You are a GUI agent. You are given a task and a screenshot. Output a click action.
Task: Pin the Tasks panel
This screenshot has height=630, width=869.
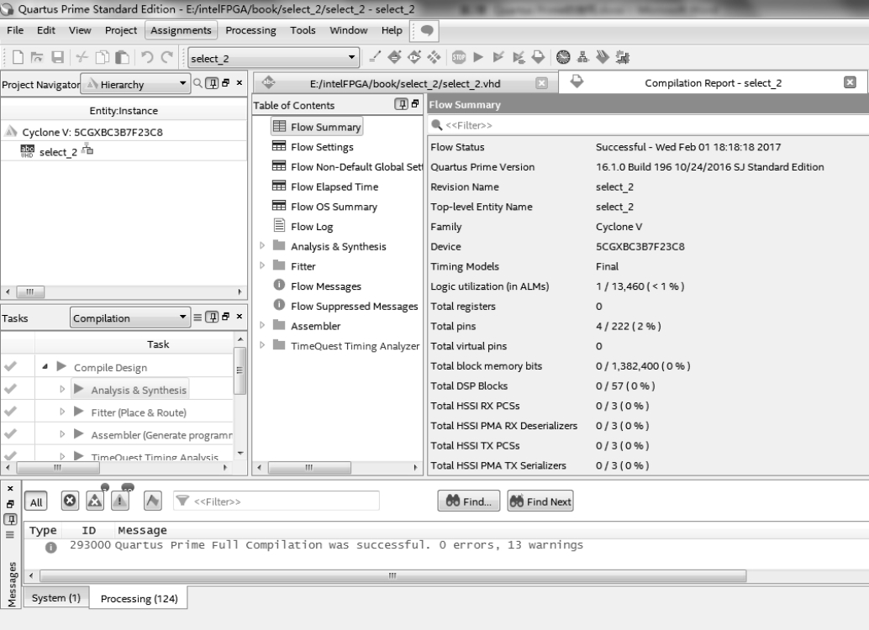click(212, 317)
